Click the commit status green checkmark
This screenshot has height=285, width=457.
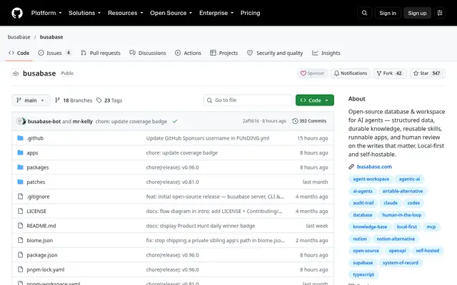pos(175,121)
